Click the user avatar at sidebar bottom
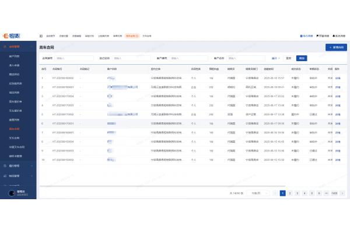The image size is (350, 233). tap(10, 193)
